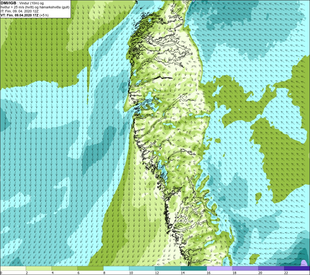The width and height of the screenshot is (310, 275).
Task: Click the 20–22 m/s violet legend swatch
Action: click(x=271, y=268)
